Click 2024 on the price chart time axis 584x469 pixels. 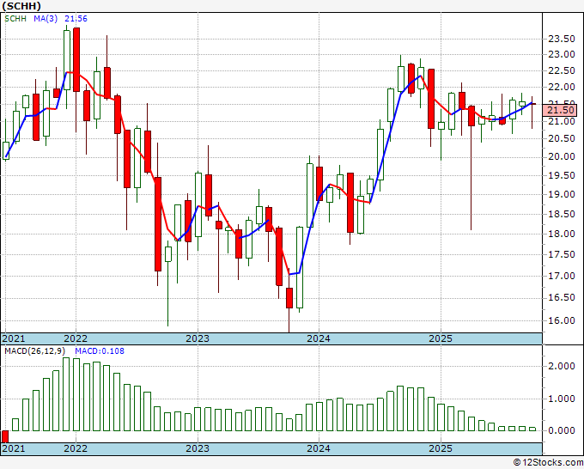tap(319, 338)
